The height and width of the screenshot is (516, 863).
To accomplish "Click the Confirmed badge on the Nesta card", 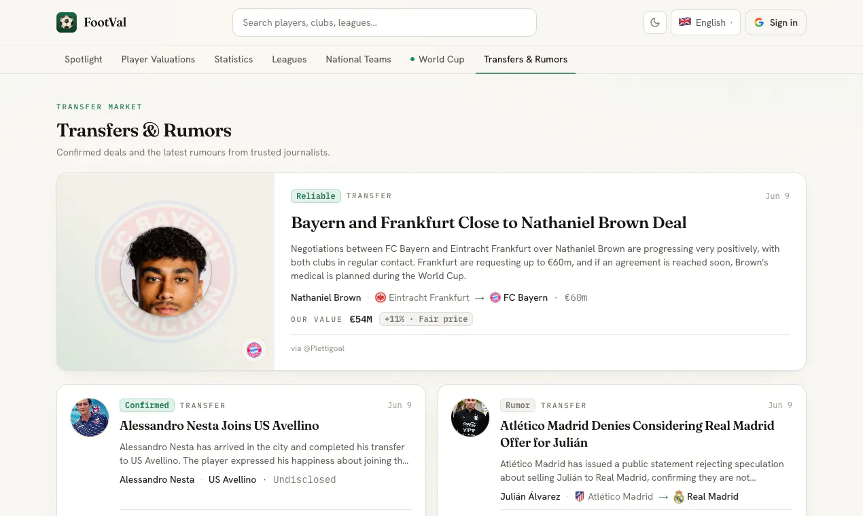I will click(x=147, y=405).
